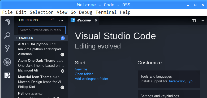207x98 pixels.
Task: Focus the Search Extensions input field
Action: coord(42,30)
